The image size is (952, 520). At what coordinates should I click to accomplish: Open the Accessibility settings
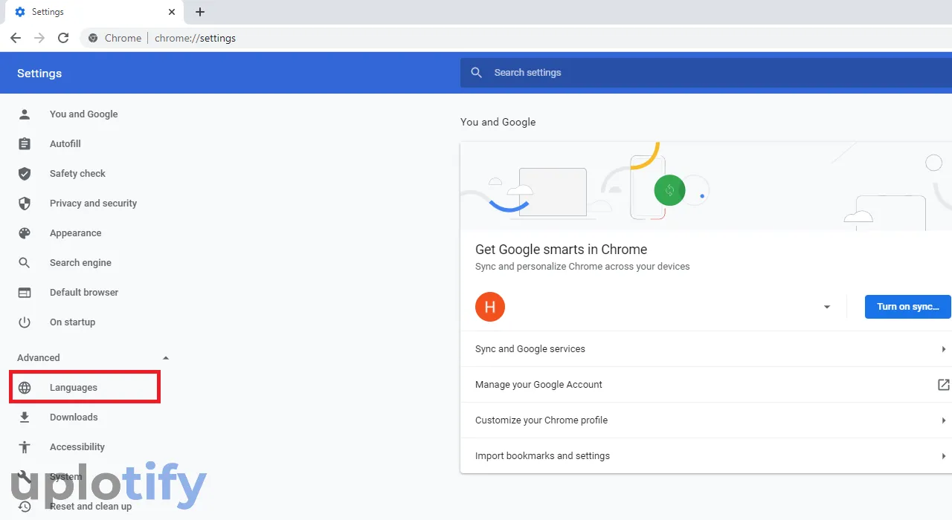tap(77, 447)
